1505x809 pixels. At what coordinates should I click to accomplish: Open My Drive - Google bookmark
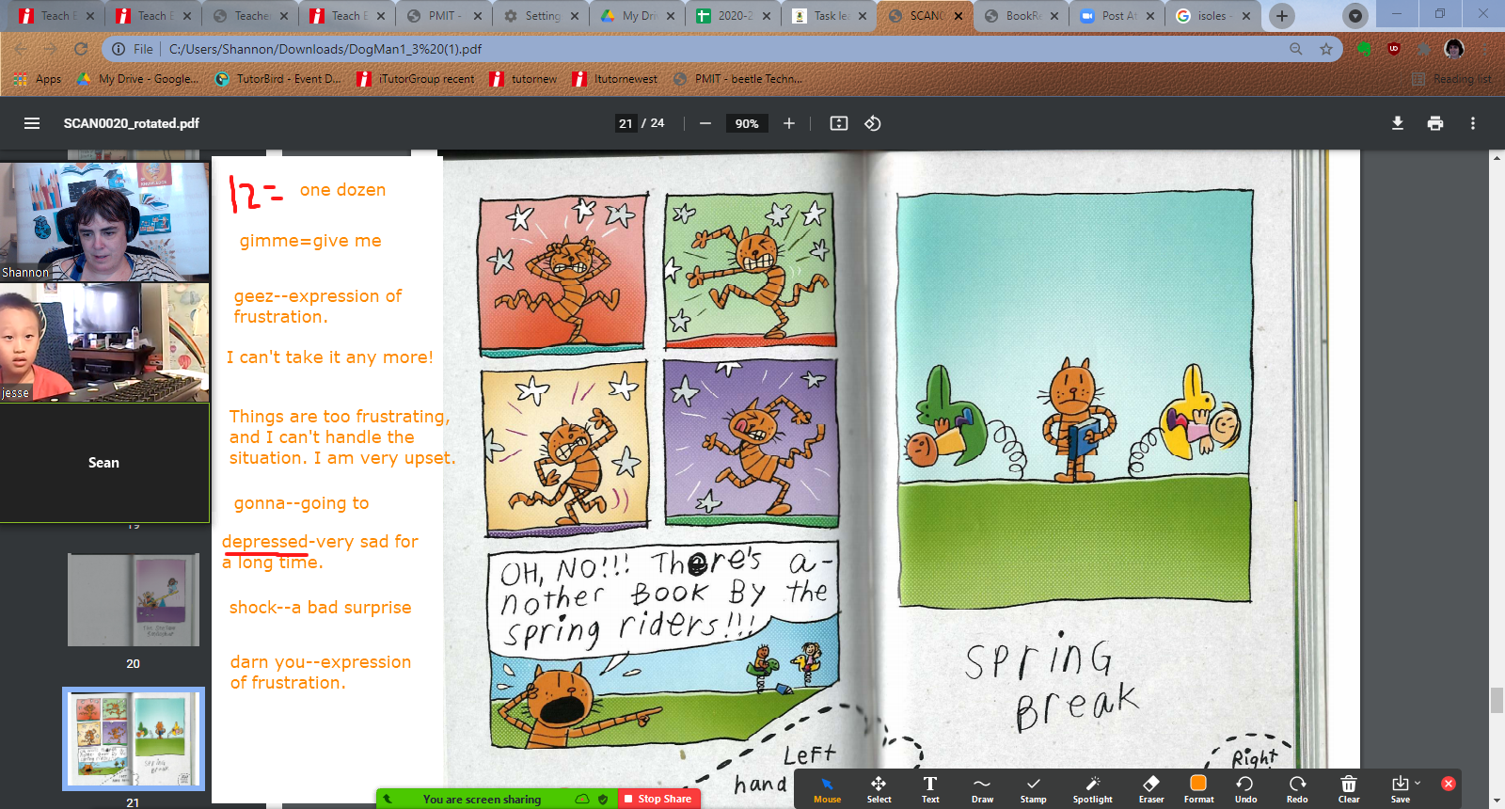click(x=137, y=79)
